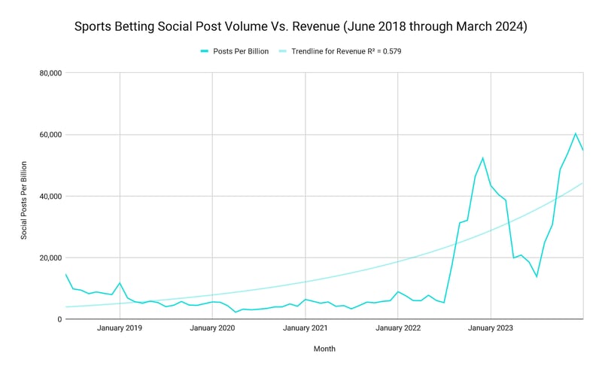Click the chart title text
This screenshot has height=372, width=602.
point(302,27)
